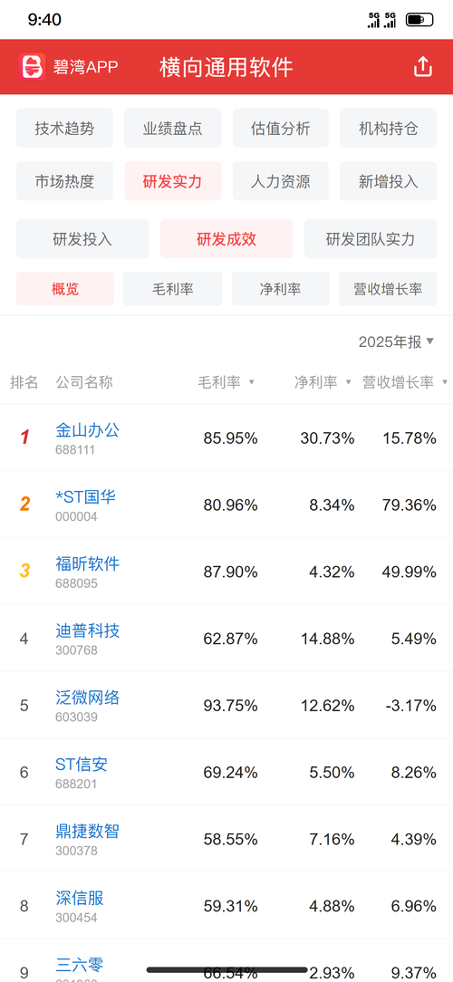Check the battery status icon

point(419,20)
